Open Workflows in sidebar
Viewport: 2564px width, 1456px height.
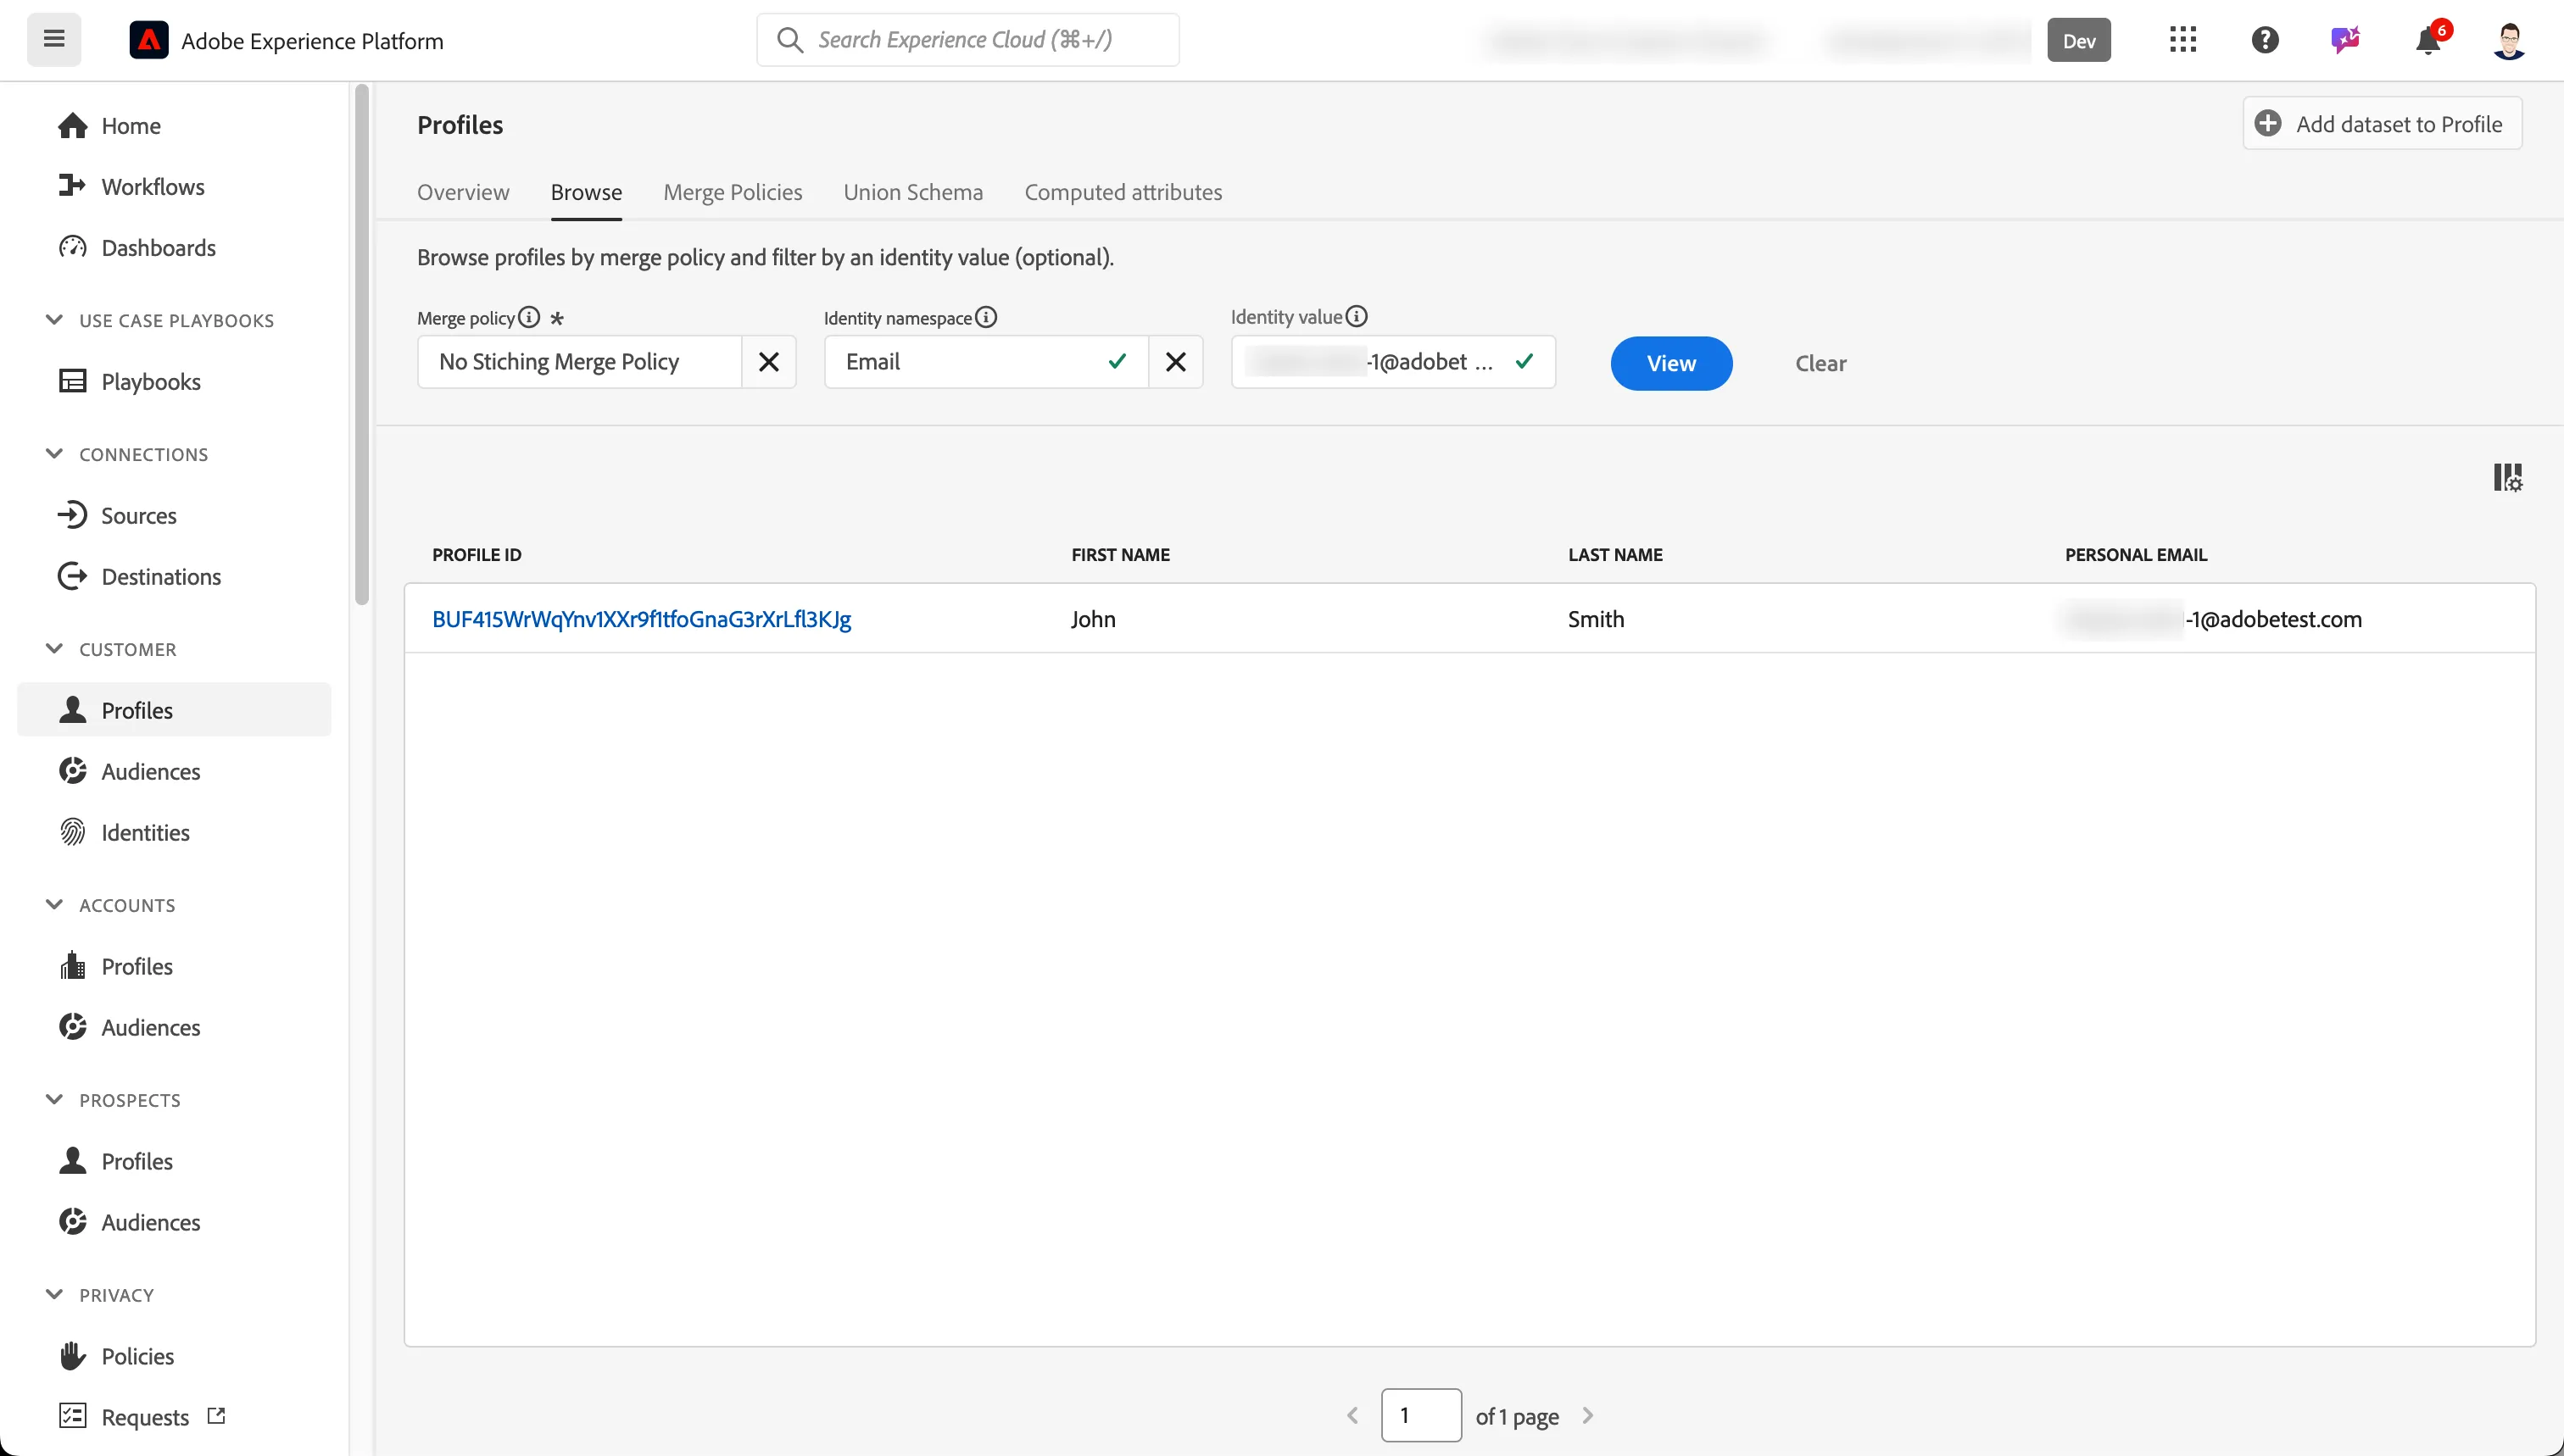(x=174, y=187)
